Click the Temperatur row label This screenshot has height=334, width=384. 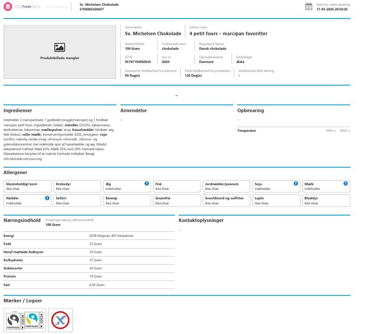(247, 131)
